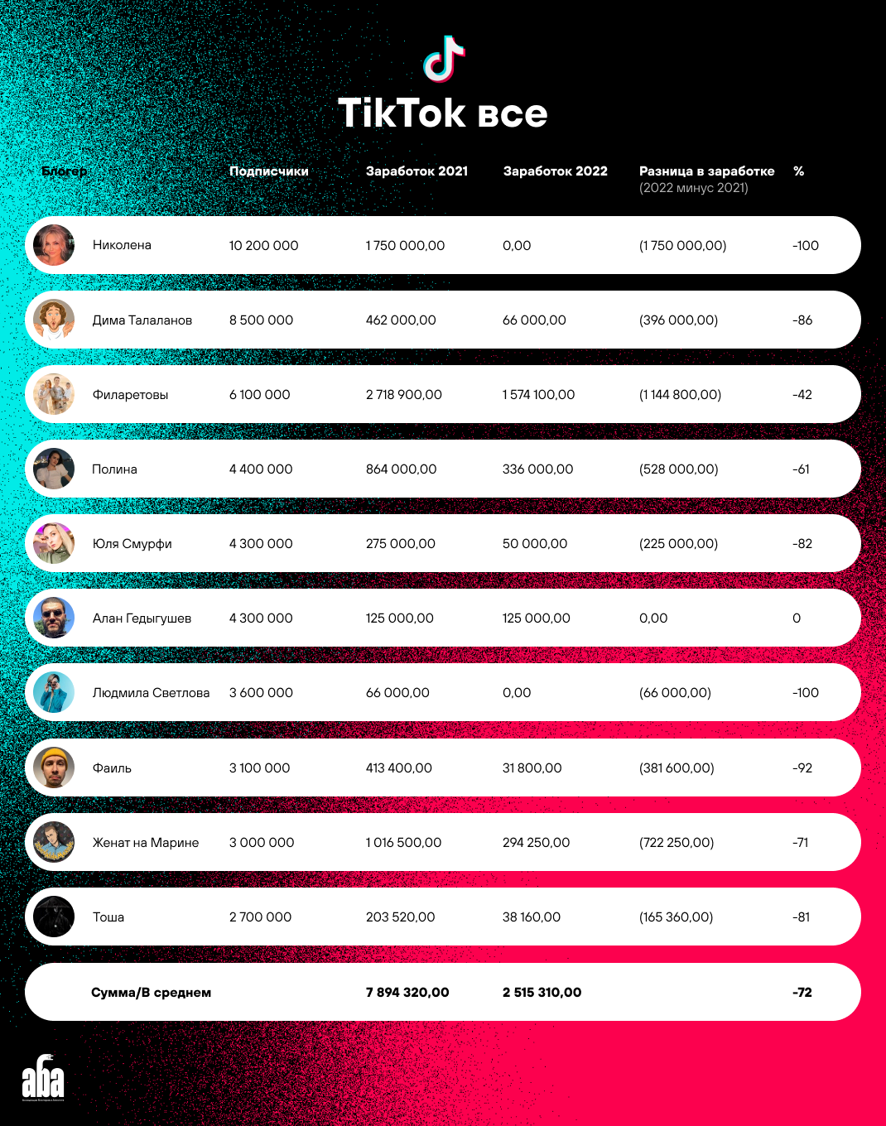Viewport: 886px width, 1126px height.
Task: Click the Заработок 2022 column header
Action: click(x=555, y=171)
